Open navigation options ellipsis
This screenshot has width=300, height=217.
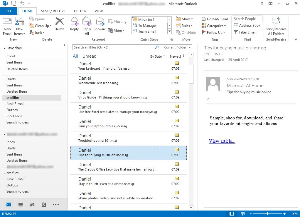click(x=56, y=205)
